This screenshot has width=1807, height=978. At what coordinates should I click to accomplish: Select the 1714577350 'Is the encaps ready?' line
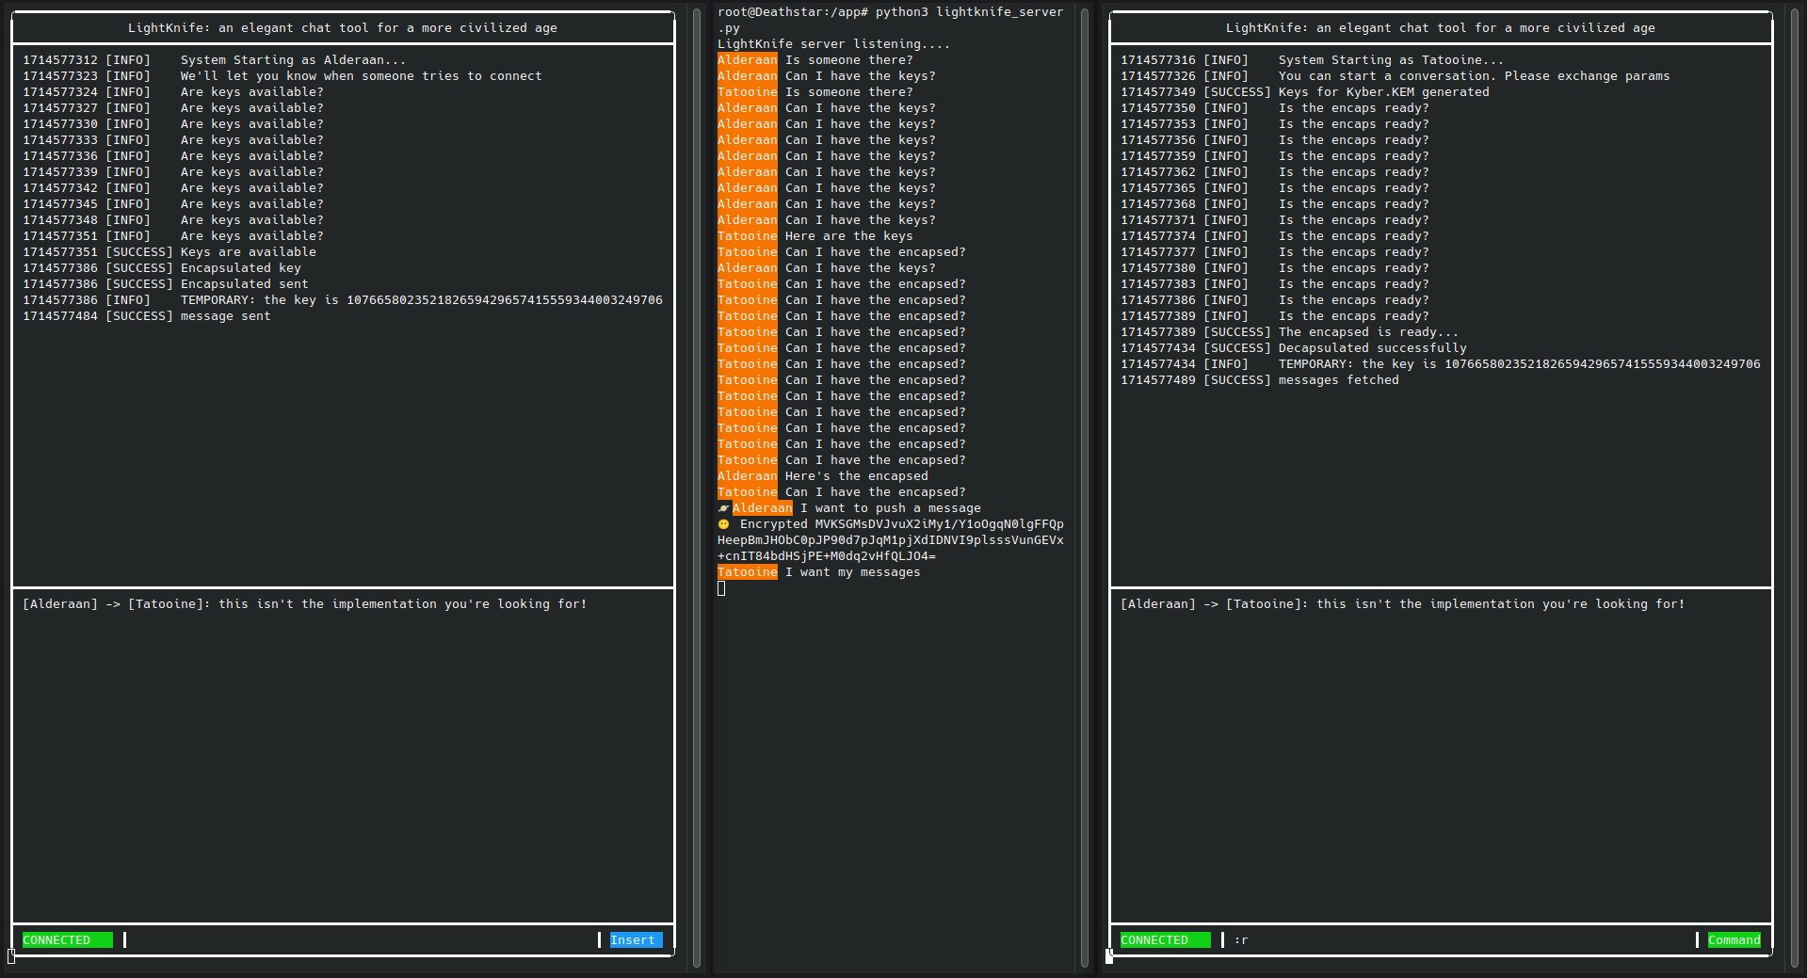[1275, 108]
